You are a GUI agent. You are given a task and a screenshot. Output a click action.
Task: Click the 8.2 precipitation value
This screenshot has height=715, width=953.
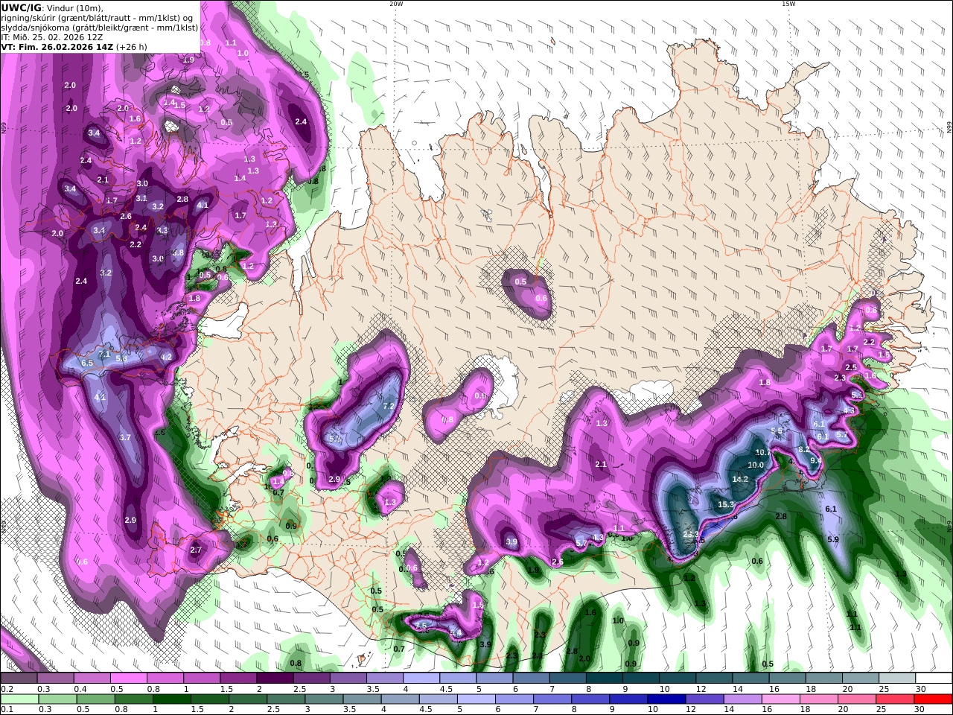pyautogui.click(x=803, y=449)
